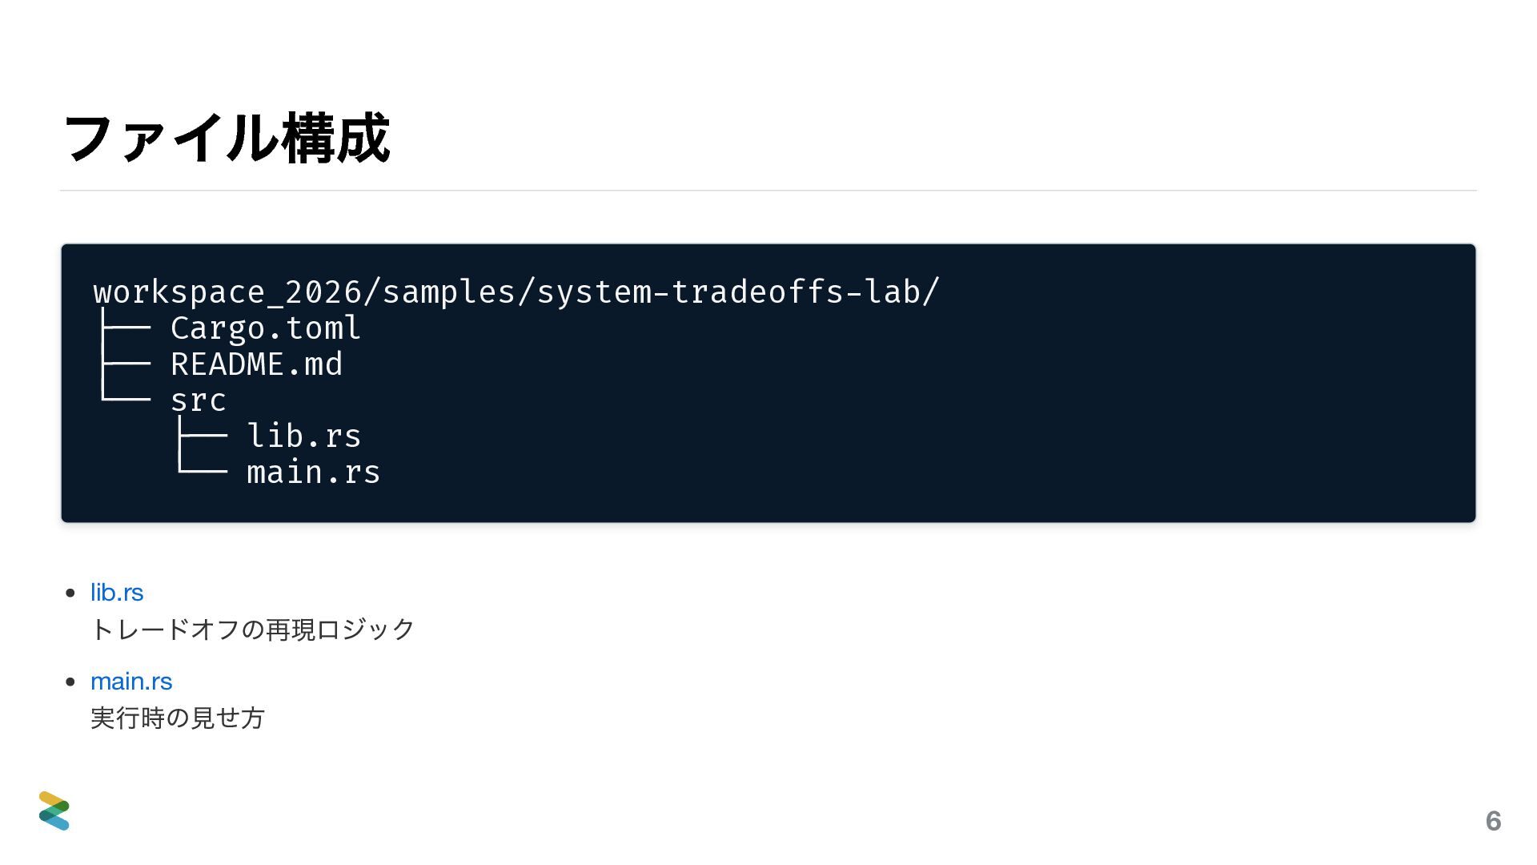Screen dimensions: 1537x865
Task: Open the lib.rs hyperlink in the bullet list
Action: (117, 593)
